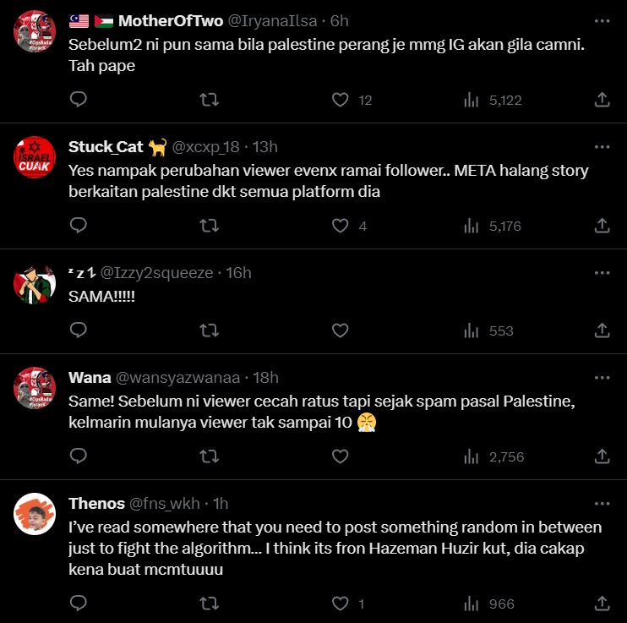The image size is (627, 623).
Task: Open more options menu on Wana's tweet
Action: click(x=602, y=377)
